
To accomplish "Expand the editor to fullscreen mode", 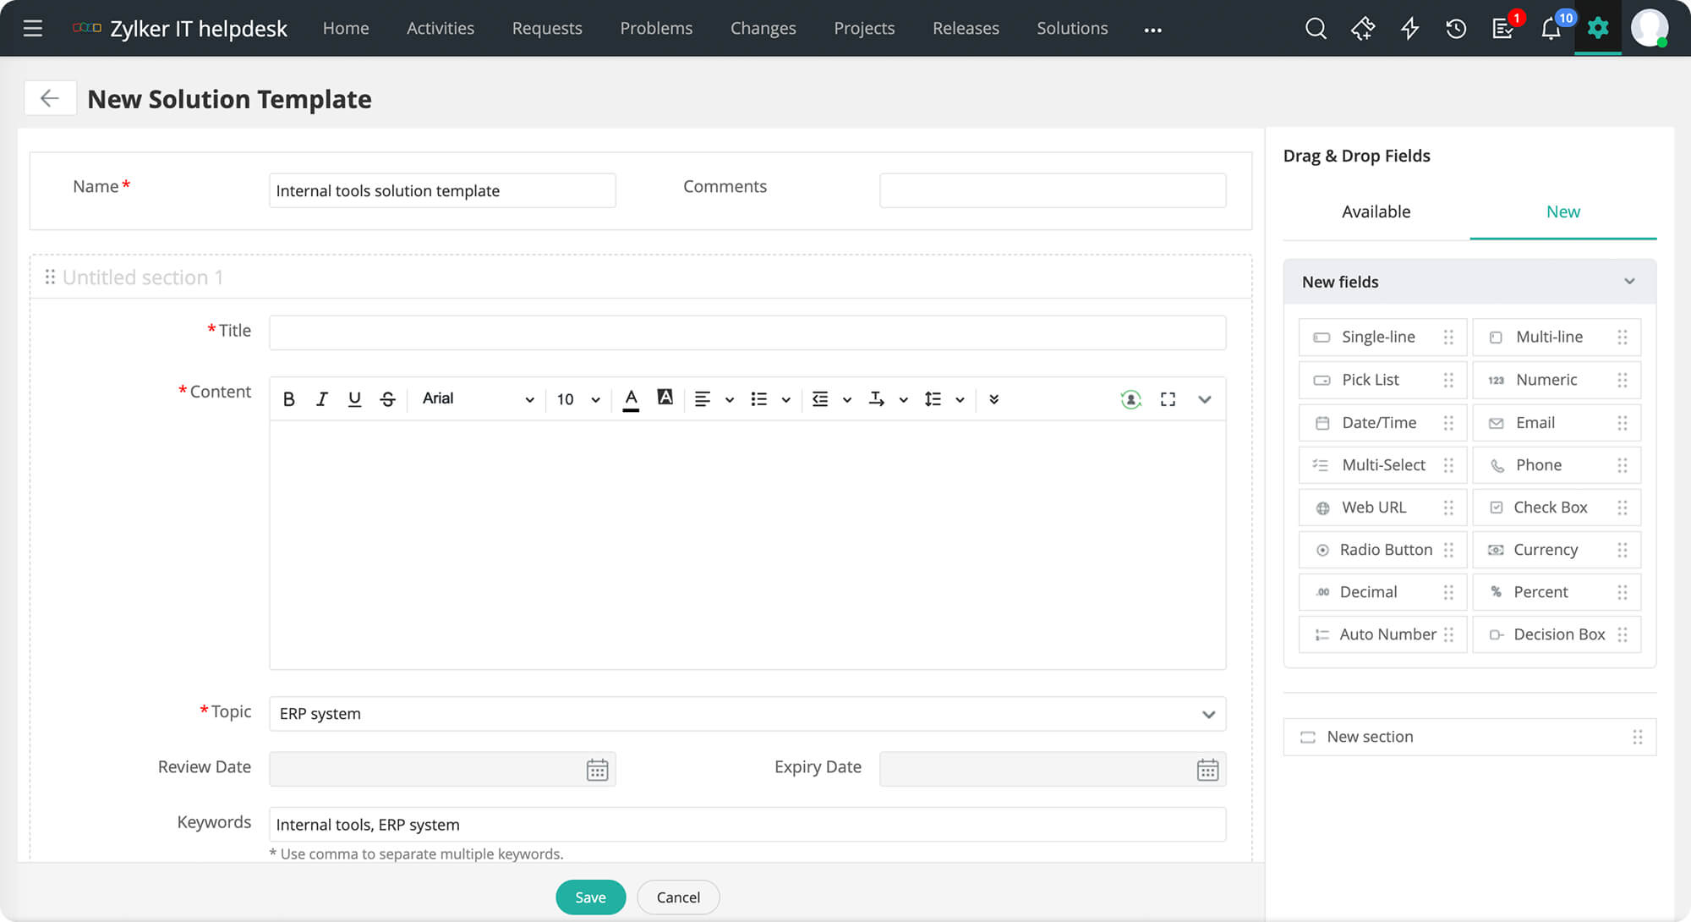I will [x=1168, y=398].
